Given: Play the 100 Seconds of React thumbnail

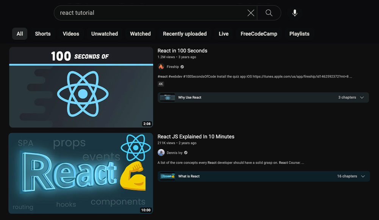Looking at the screenshot, I should tap(81, 87).
